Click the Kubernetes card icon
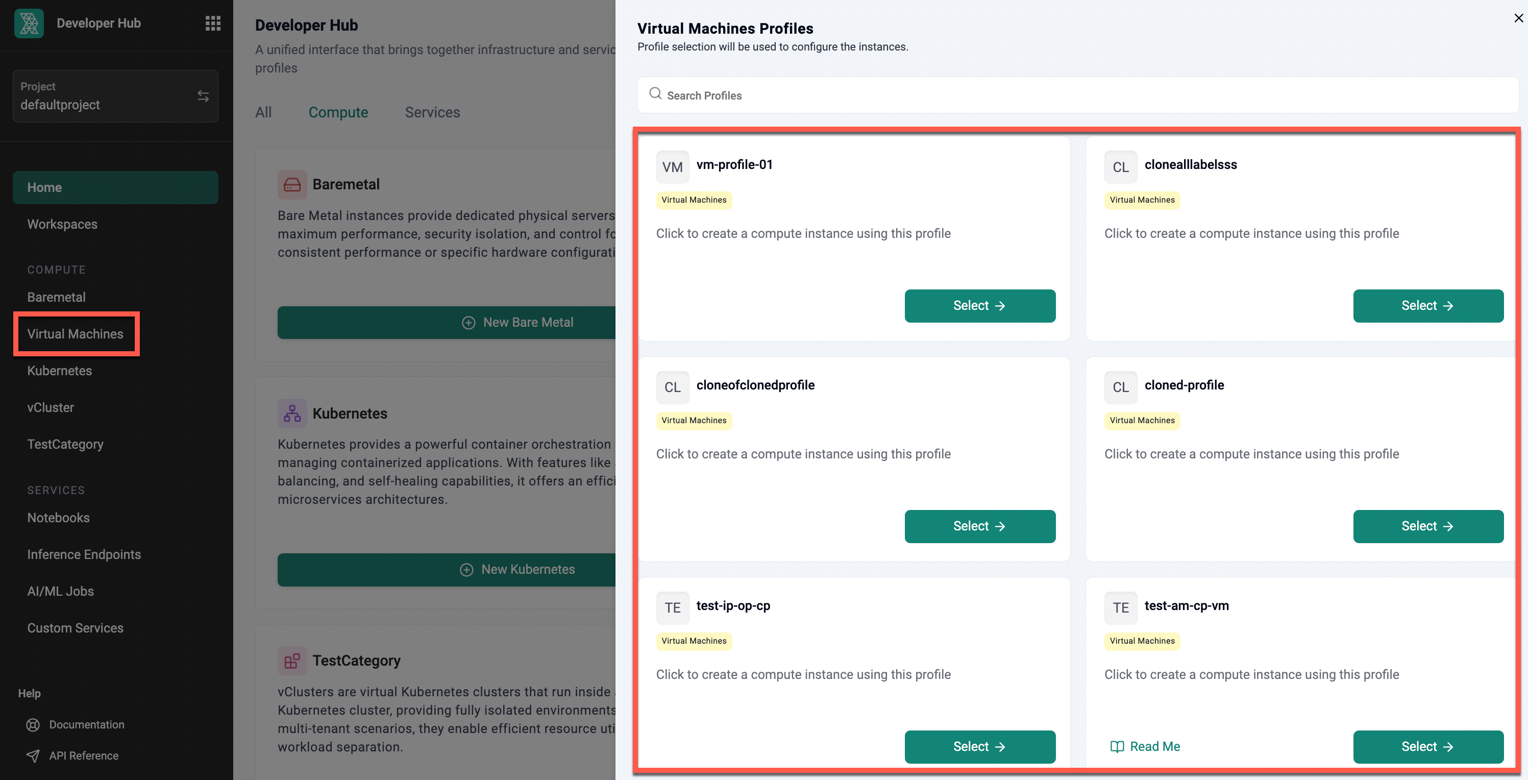Image resolution: width=1528 pixels, height=780 pixels. point(292,413)
